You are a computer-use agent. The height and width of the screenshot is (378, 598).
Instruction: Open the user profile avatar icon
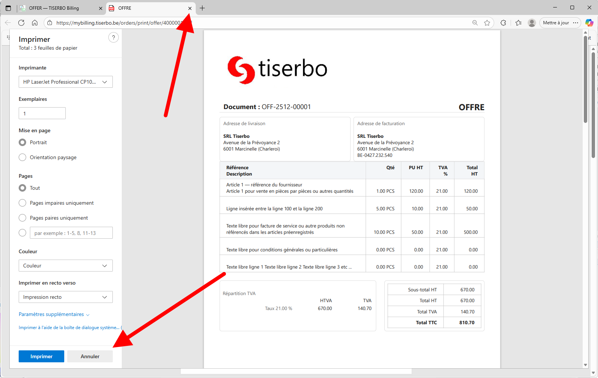pyautogui.click(x=532, y=23)
